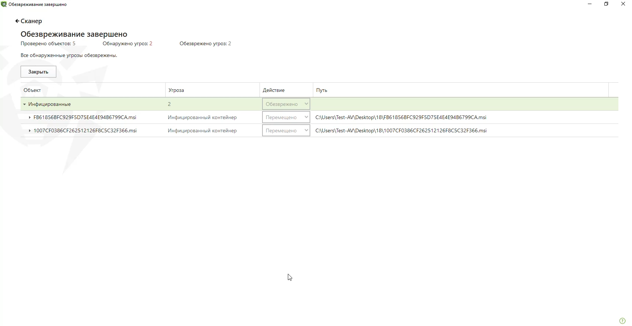
Task: Restore down the scanner window
Action: (x=606, y=4)
